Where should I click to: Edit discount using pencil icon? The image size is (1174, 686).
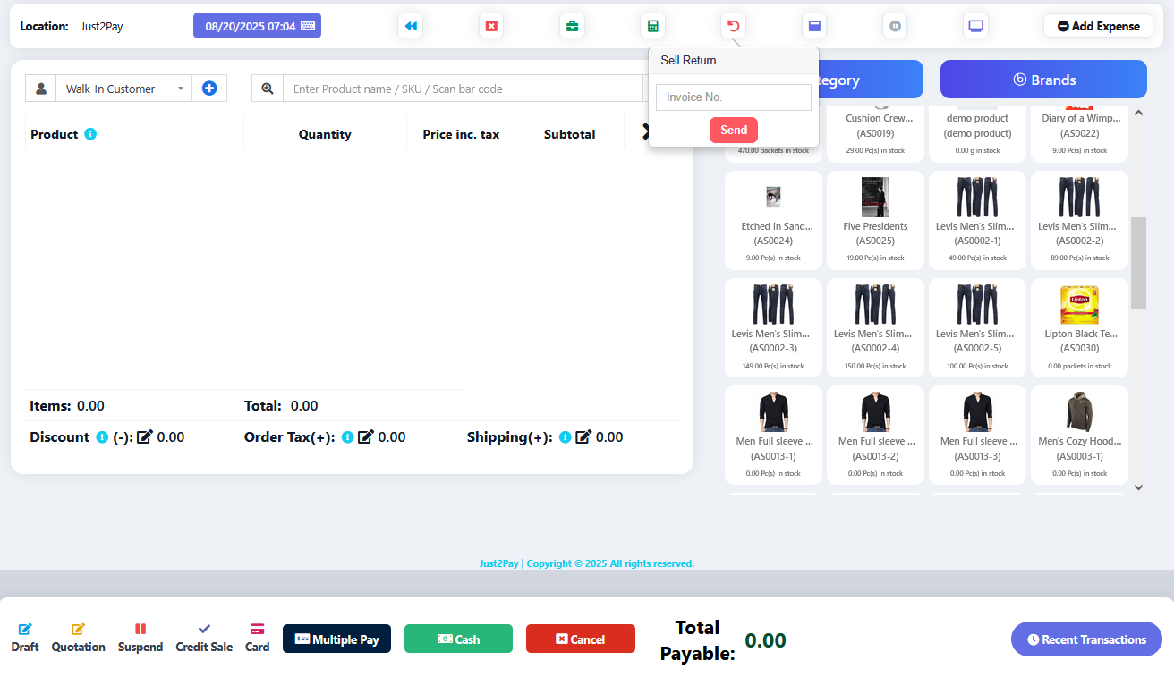point(145,437)
